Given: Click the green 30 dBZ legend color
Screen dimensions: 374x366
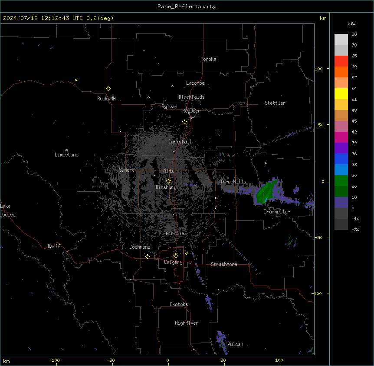Looking at the screenshot, I should (x=341, y=181).
